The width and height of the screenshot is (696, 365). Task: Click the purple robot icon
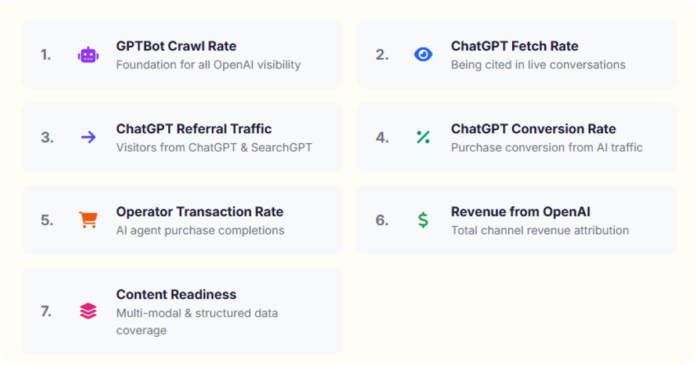pyautogui.click(x=88, y=55)
